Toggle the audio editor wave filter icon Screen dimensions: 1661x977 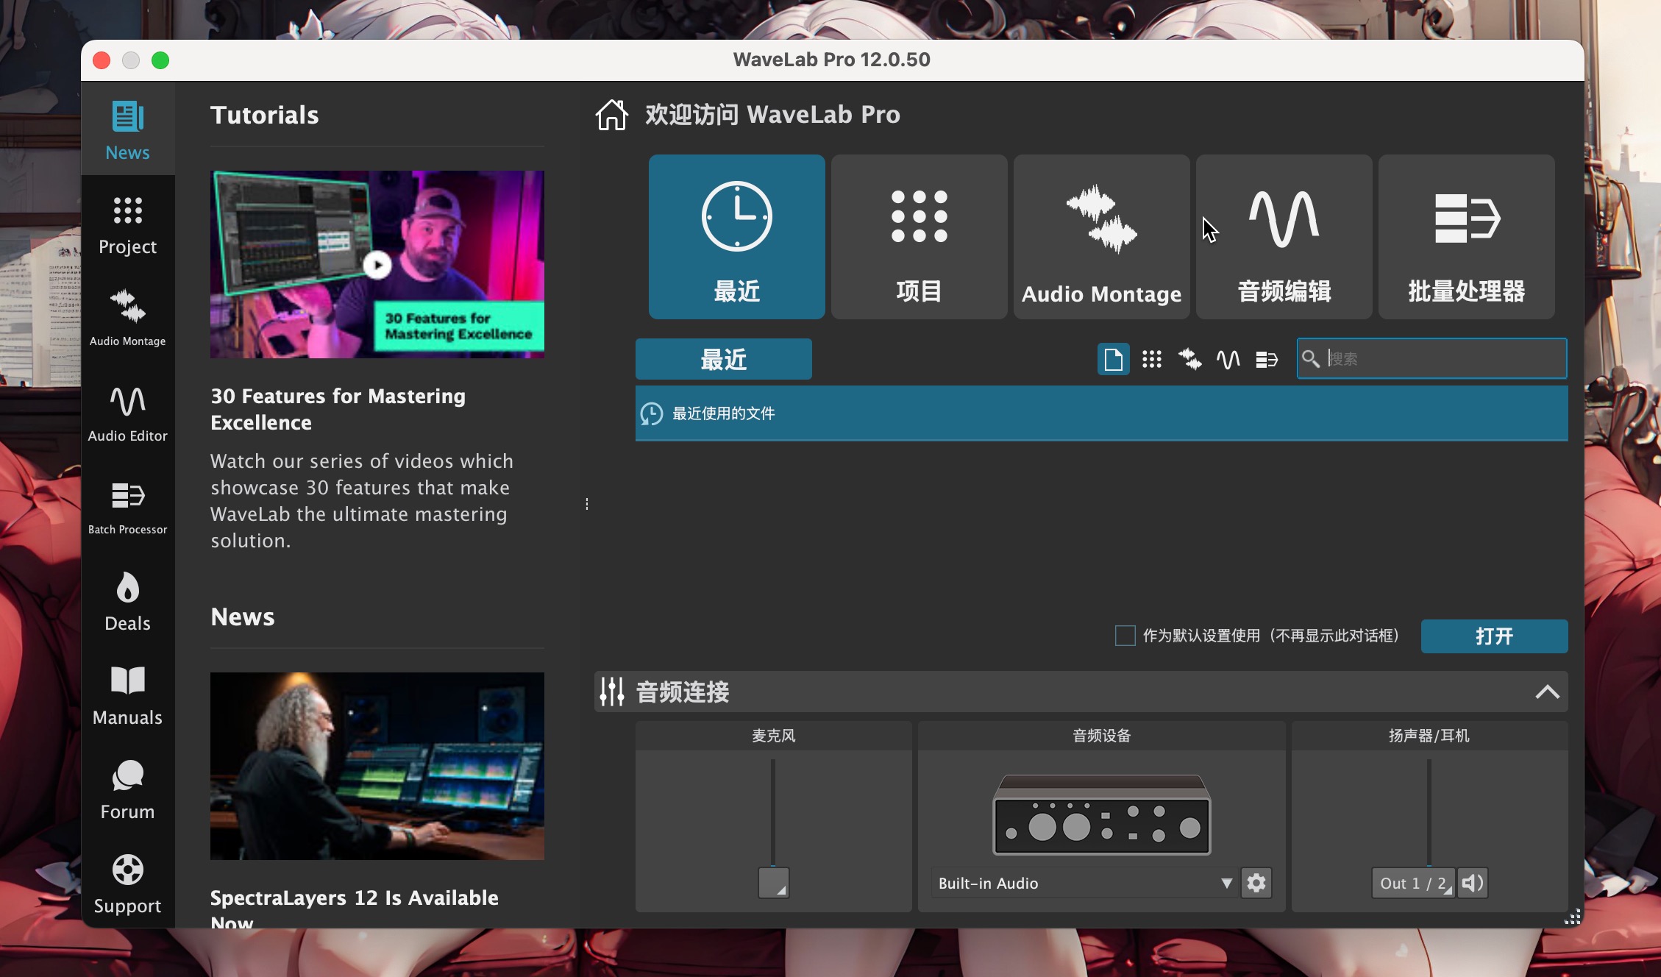click(1228, 359)
